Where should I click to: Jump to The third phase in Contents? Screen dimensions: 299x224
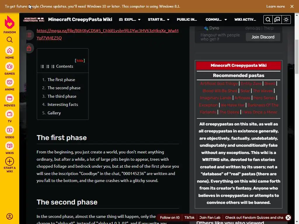coord(62,96)
